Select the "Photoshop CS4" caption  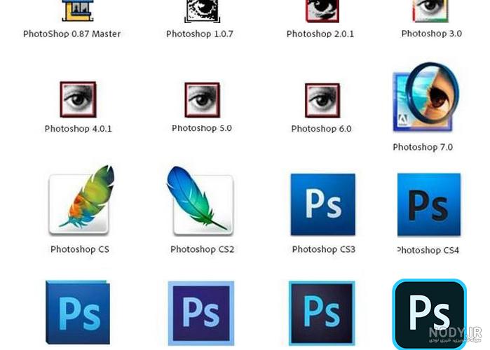(x=428, y=250)
